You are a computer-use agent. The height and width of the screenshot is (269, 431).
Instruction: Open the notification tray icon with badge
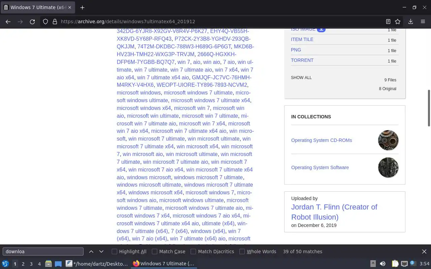[x=413, y=264]
